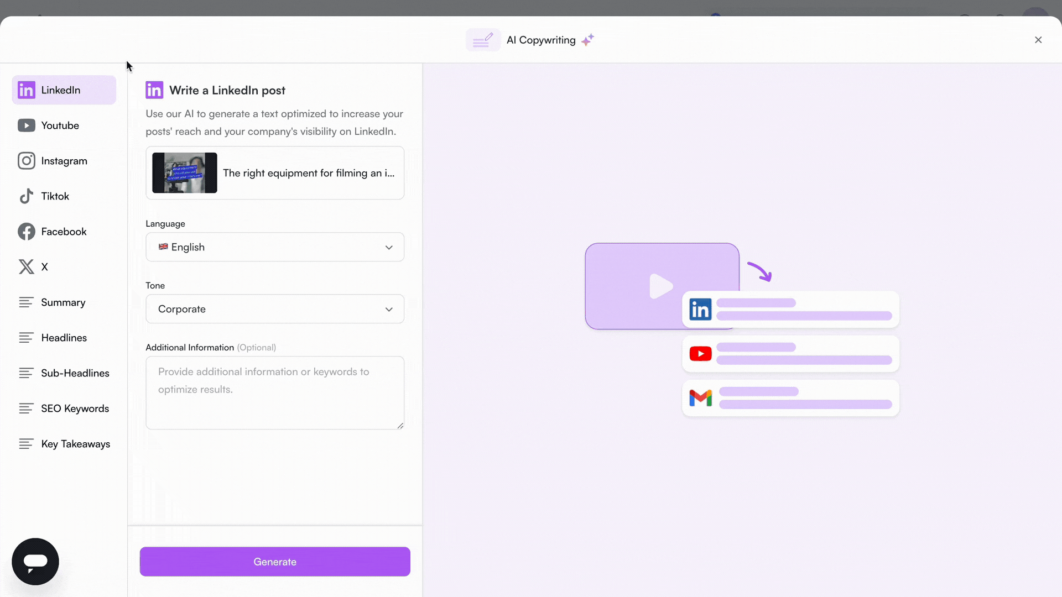The width and height of the screenshot is (1062, 597).
Task: Open the Key Takeaways section
Action: [64, 444]
